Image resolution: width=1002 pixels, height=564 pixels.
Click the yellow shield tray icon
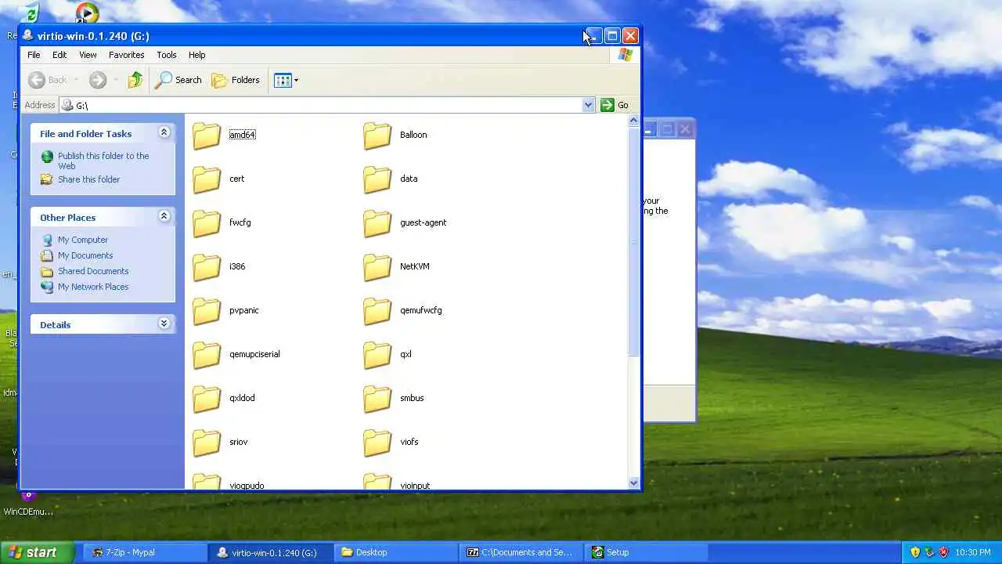915,552
